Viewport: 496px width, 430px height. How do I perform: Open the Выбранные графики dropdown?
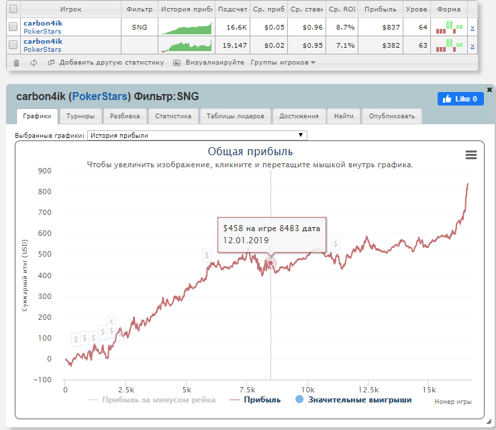click(197, 136)
